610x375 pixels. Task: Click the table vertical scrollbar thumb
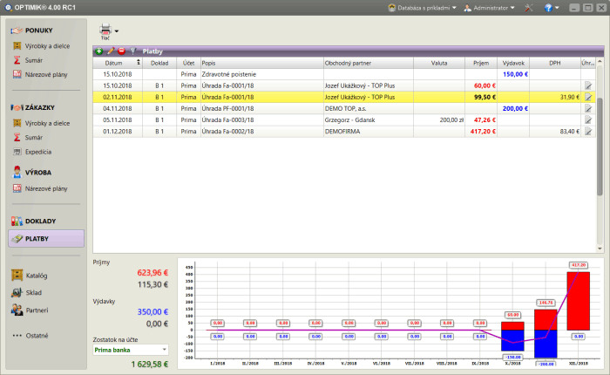[600, 146]
